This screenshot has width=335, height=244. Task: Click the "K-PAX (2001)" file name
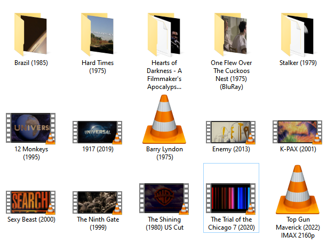[298, 149]
